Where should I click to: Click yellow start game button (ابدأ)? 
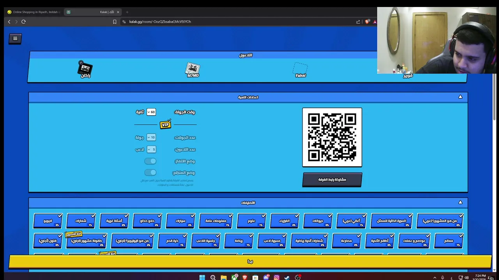[250, 262]
